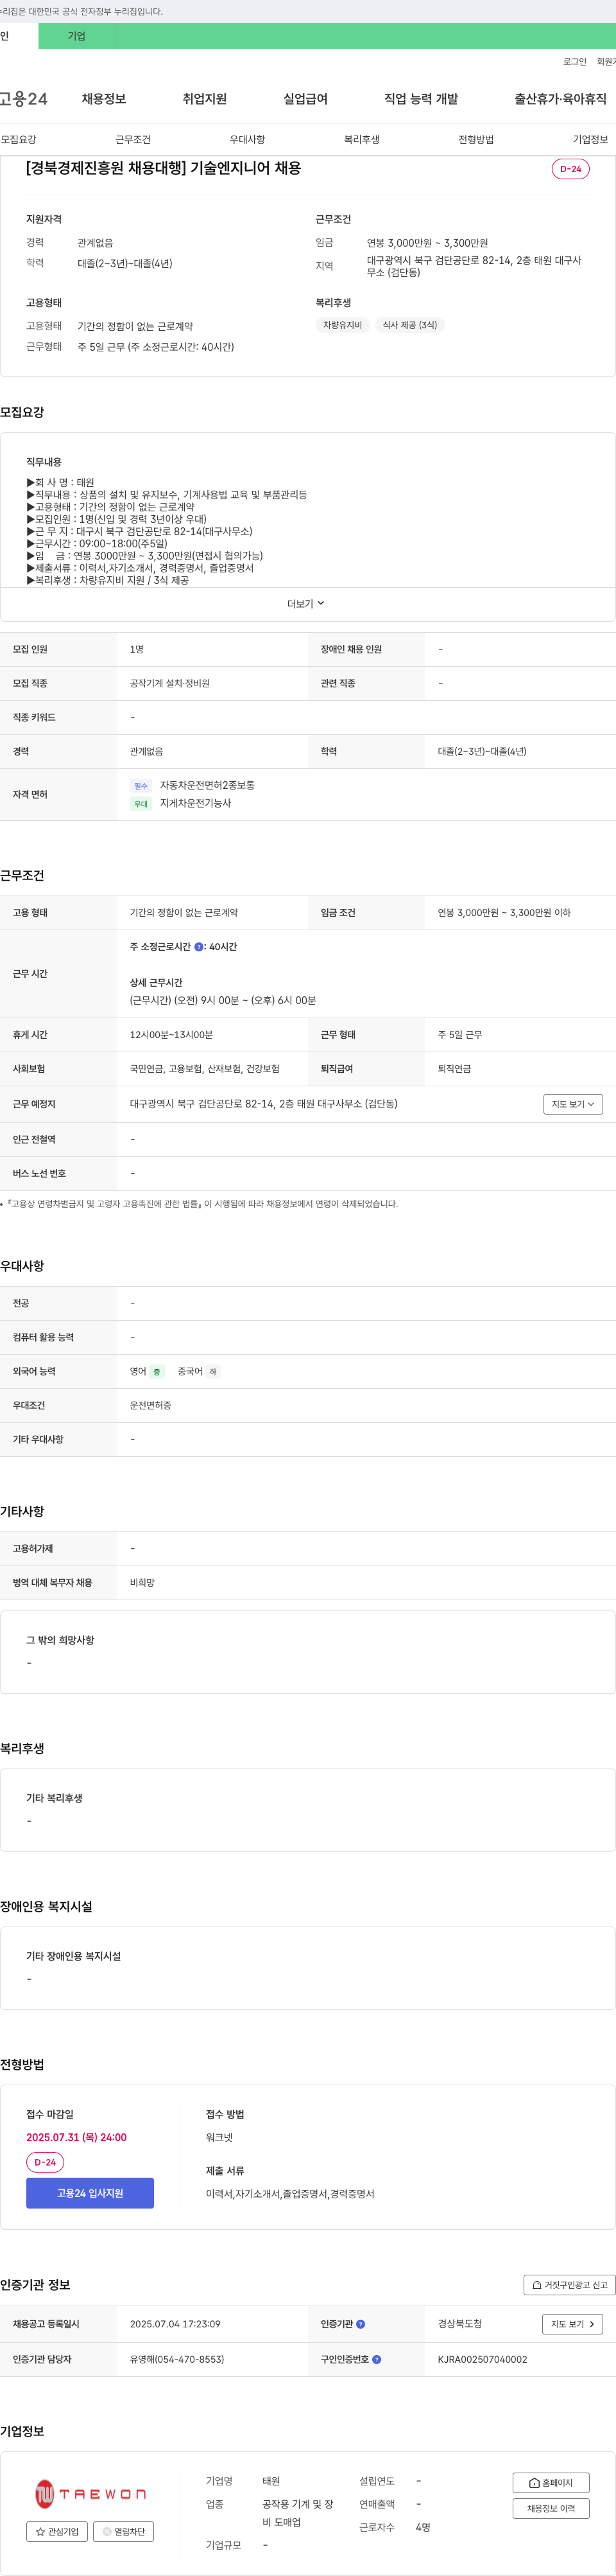Click the 공작기계 설치·정비원 job category cell
The image size is (616, 2576).
coord(170,683)
